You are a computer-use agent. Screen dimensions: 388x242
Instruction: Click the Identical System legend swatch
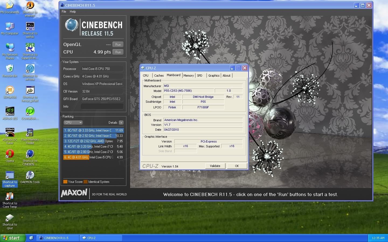point(86,182)
